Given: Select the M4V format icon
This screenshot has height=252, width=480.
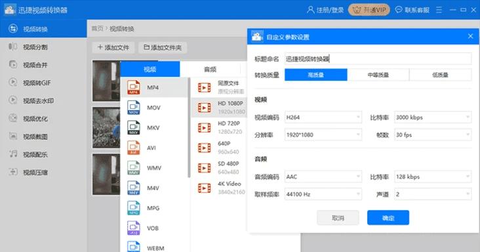Looking at the screenshot, I should 134,188.
